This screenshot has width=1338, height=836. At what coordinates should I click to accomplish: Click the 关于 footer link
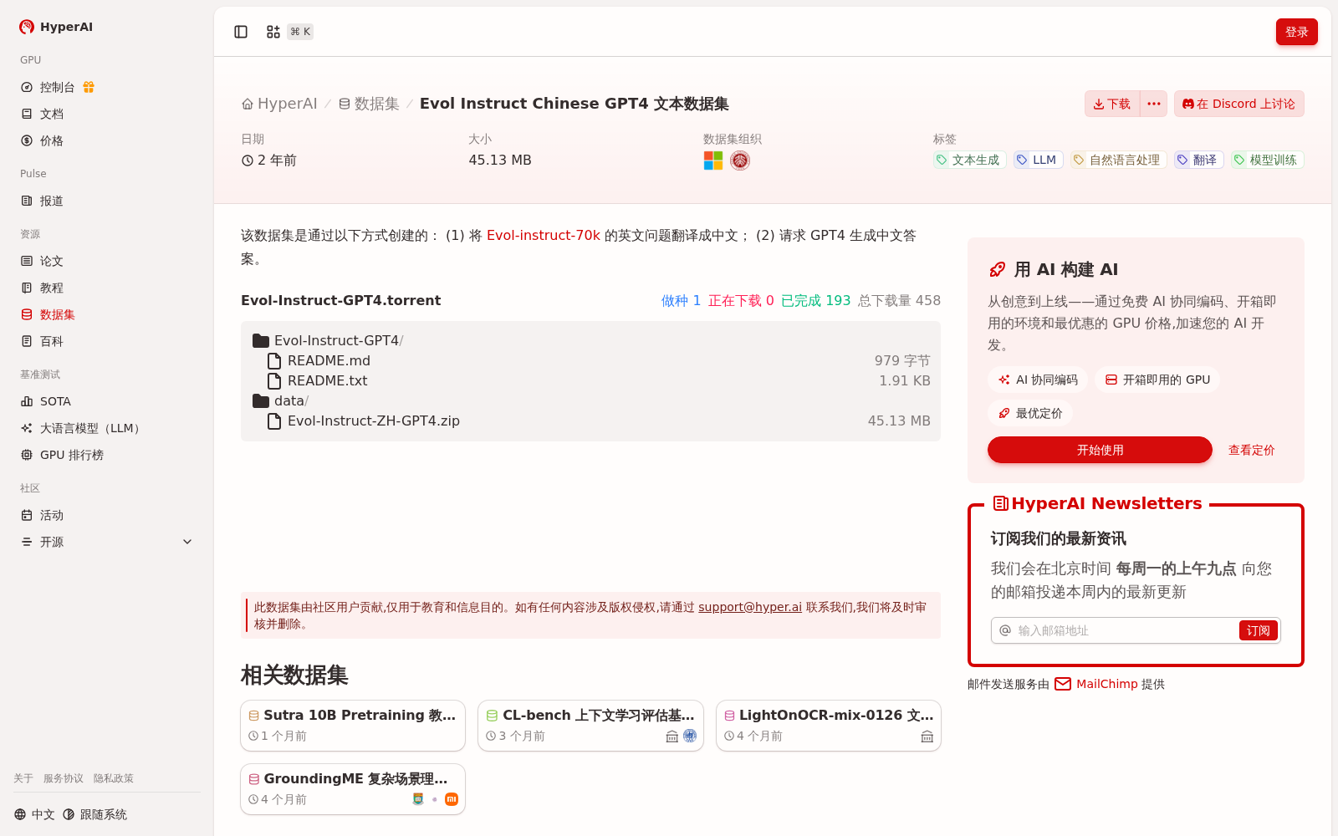point(23,778)
